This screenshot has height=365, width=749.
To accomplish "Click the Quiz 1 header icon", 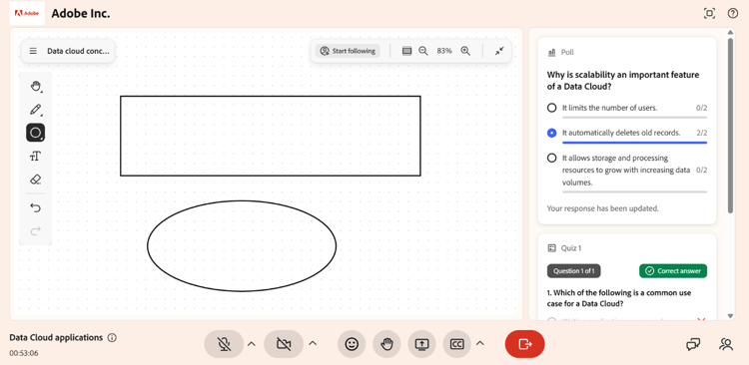I will [x=551, y=248].
